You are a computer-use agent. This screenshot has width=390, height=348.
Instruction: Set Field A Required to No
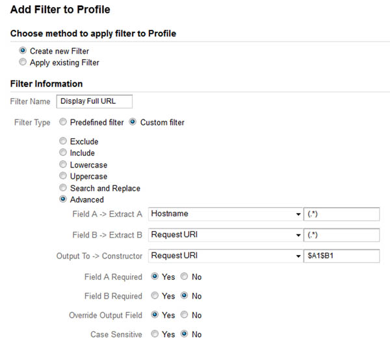coord(185,277)
